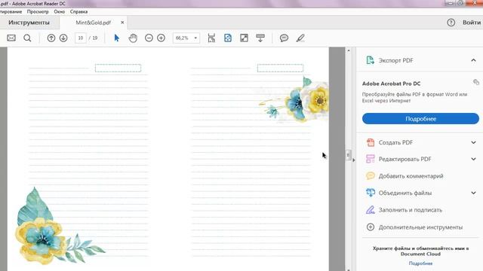Activate the selection arrow tool
483x271 pixels.
tap(116, 38)
